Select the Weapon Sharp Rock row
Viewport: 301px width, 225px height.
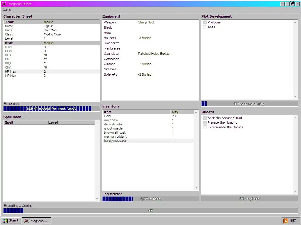tap(150, 22)
